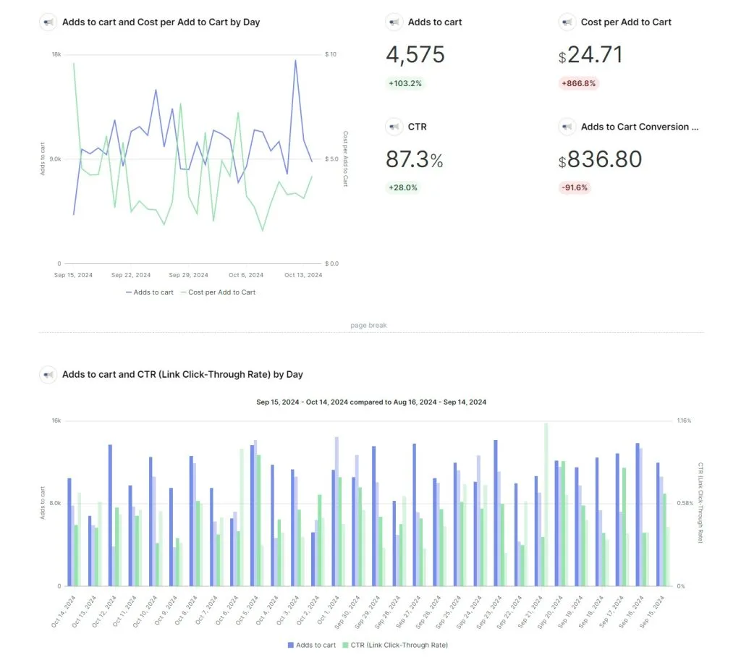Viewport: 741px width, 668px height.
Task: Click the Sep 22, 2024 line chart axis label
Action: 131,275
